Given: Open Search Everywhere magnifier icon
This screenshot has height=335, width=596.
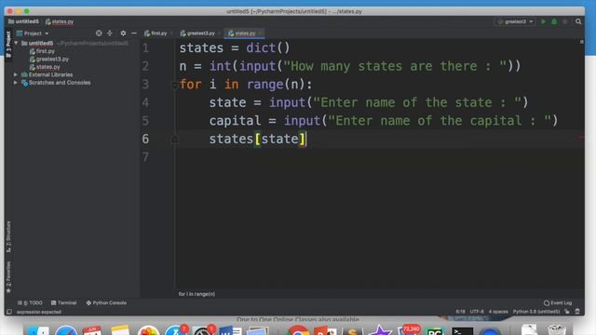Looking at the screenshot, I should click(x=578, y=21).
